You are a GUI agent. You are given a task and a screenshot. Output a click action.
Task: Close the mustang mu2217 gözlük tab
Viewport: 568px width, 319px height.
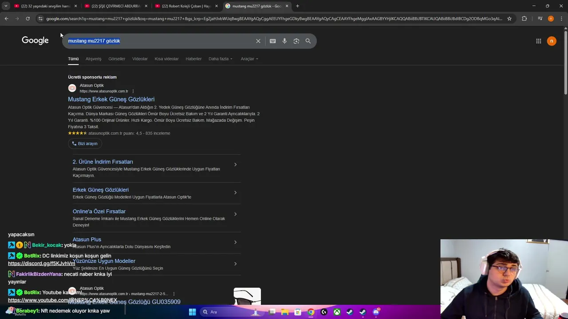click(x=287, y=6)
